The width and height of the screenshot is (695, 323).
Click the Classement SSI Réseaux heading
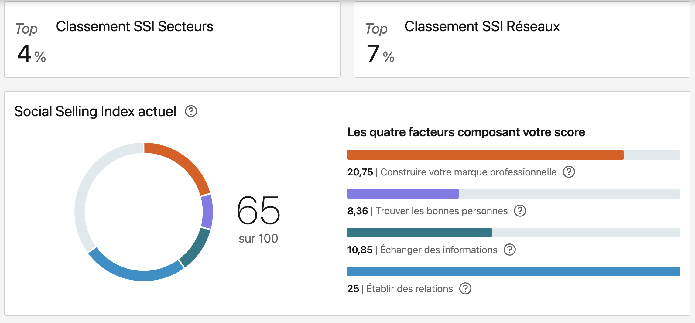(482, 27)
